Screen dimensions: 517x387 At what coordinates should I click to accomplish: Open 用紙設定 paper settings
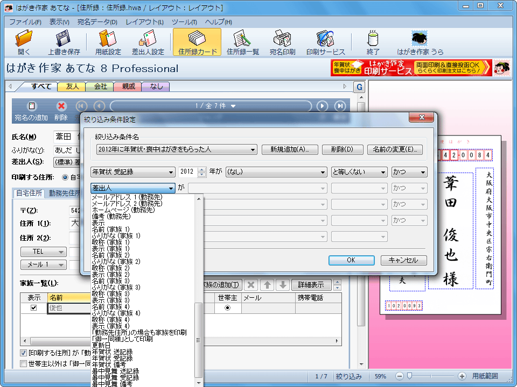tap(108, 42)
